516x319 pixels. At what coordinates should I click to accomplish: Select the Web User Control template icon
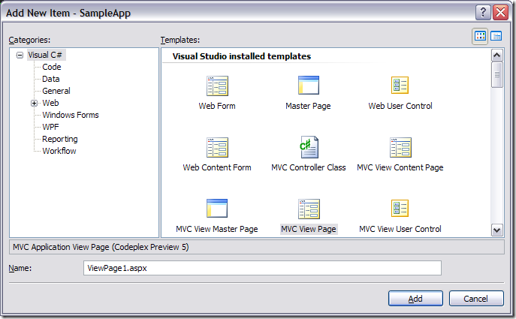[x=400, y=86]
